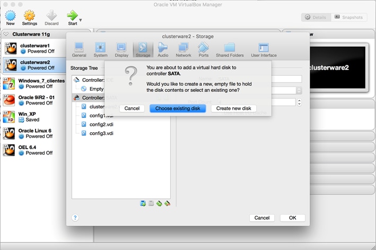Click the question mark icon in the prompt
This screenshot has width=376, height=250.
coord(130,76)
